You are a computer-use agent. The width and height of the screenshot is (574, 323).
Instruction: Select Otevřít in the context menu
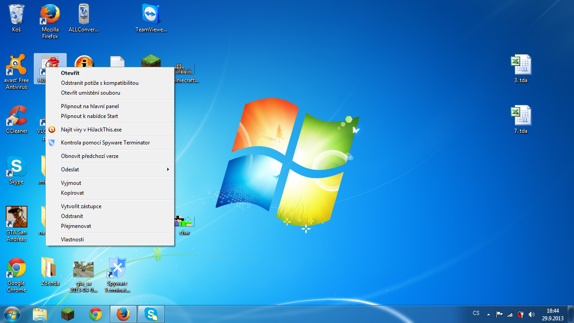[70, 73]
